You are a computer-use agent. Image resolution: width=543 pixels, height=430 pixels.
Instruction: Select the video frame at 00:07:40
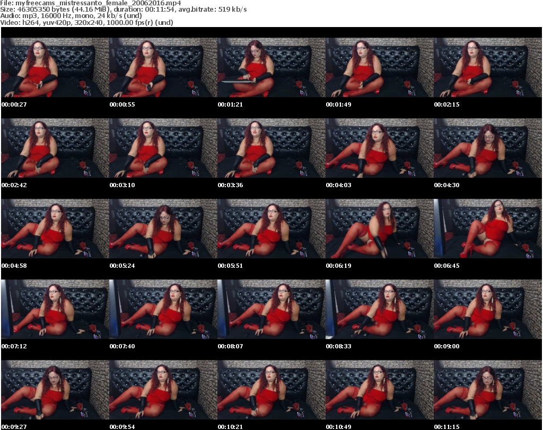pyautogui.click(x=163, y=310)
